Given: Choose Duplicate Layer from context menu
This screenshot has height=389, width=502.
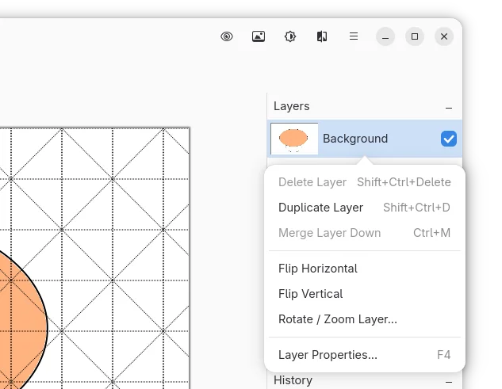Looking at the screenshot, I should [x=320, y=208].
